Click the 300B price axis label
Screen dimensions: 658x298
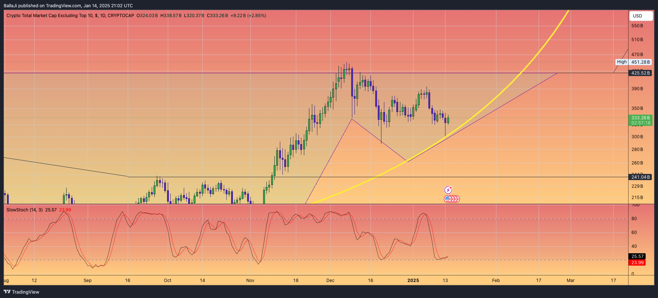(637, 137)
